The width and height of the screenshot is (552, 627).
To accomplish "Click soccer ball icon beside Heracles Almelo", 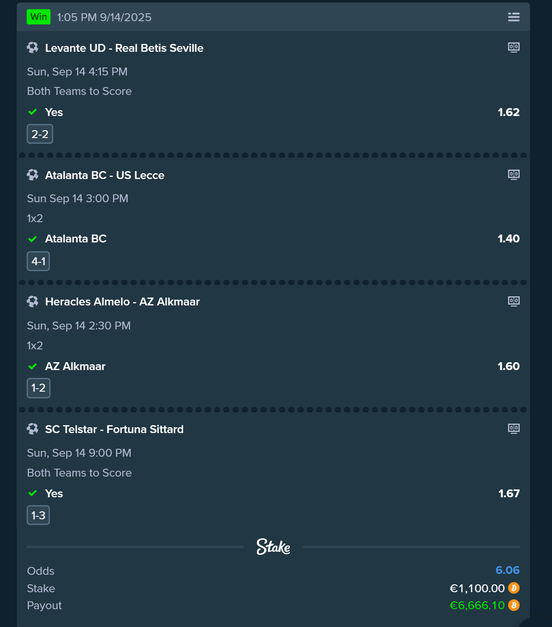I will (33, 301).
